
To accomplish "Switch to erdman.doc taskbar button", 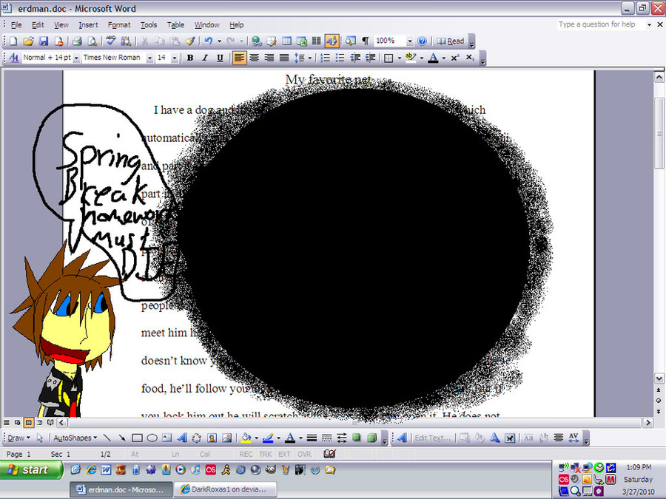I will point(121,489).
